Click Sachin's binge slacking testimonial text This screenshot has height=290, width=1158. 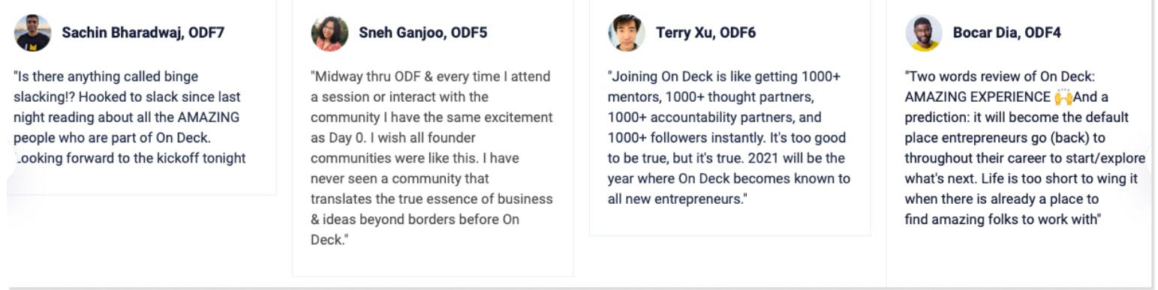[x=130, y=117]
